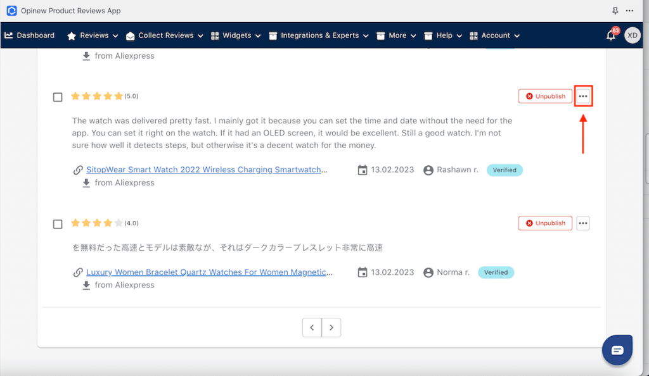Open three-dot menu for Norma's review
649x376 pixels.
583,223
